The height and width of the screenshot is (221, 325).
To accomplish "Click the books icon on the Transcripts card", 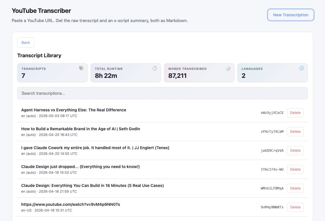I will [81, 68].
